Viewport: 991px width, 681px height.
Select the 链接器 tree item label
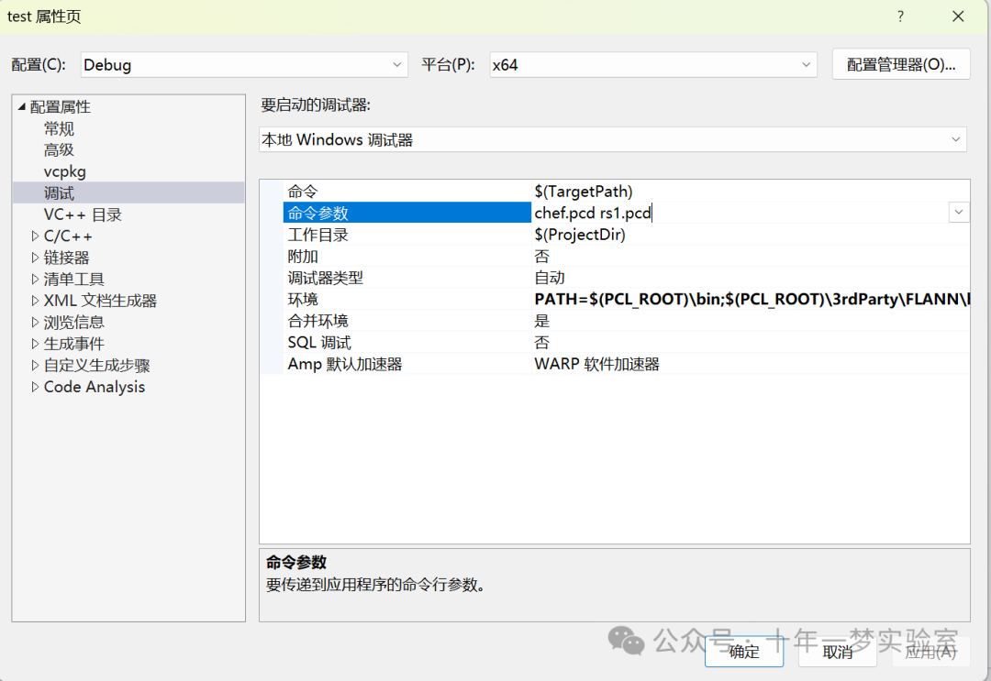pos(66,258)
